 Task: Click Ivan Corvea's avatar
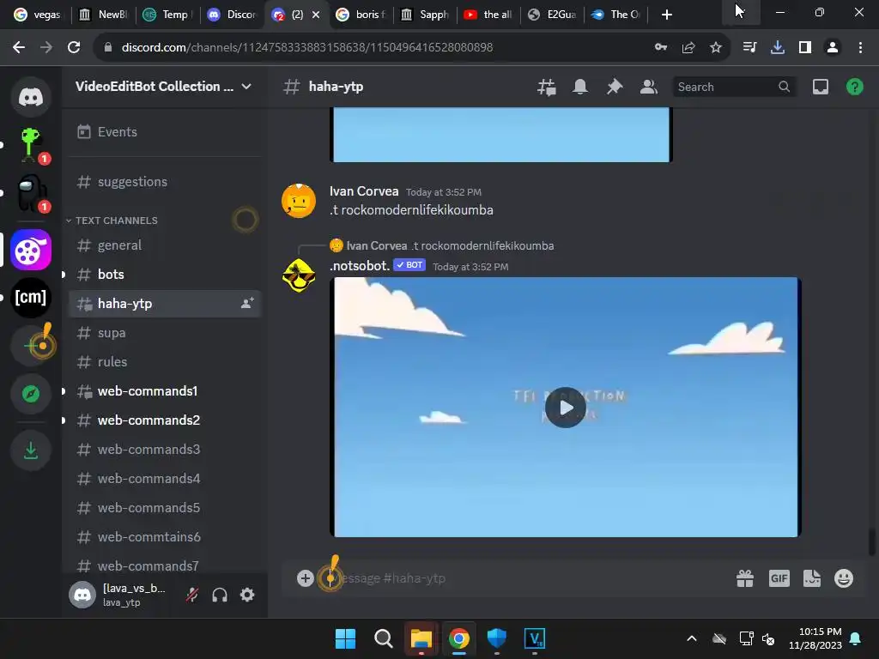click(x=298, y=201)
